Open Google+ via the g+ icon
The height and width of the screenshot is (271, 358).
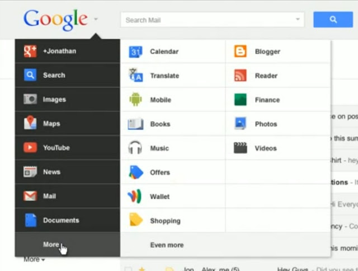30,51
